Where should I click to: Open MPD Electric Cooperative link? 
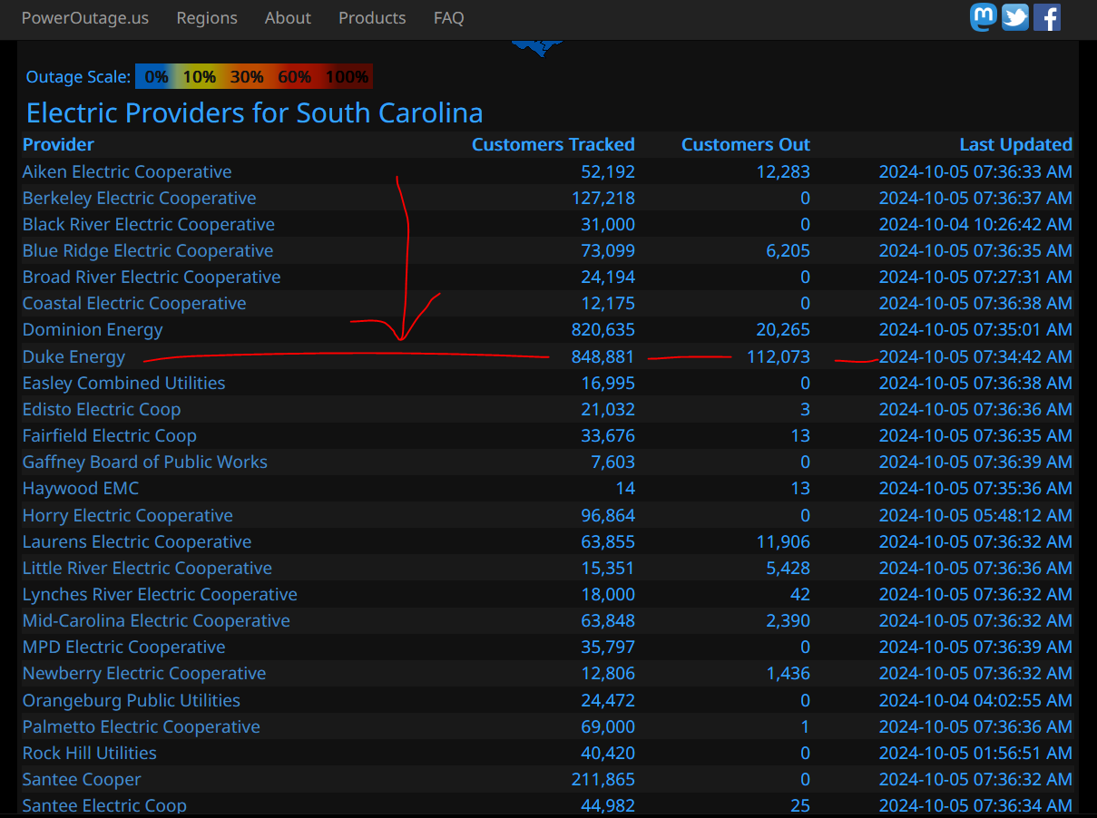coord(124,647)
